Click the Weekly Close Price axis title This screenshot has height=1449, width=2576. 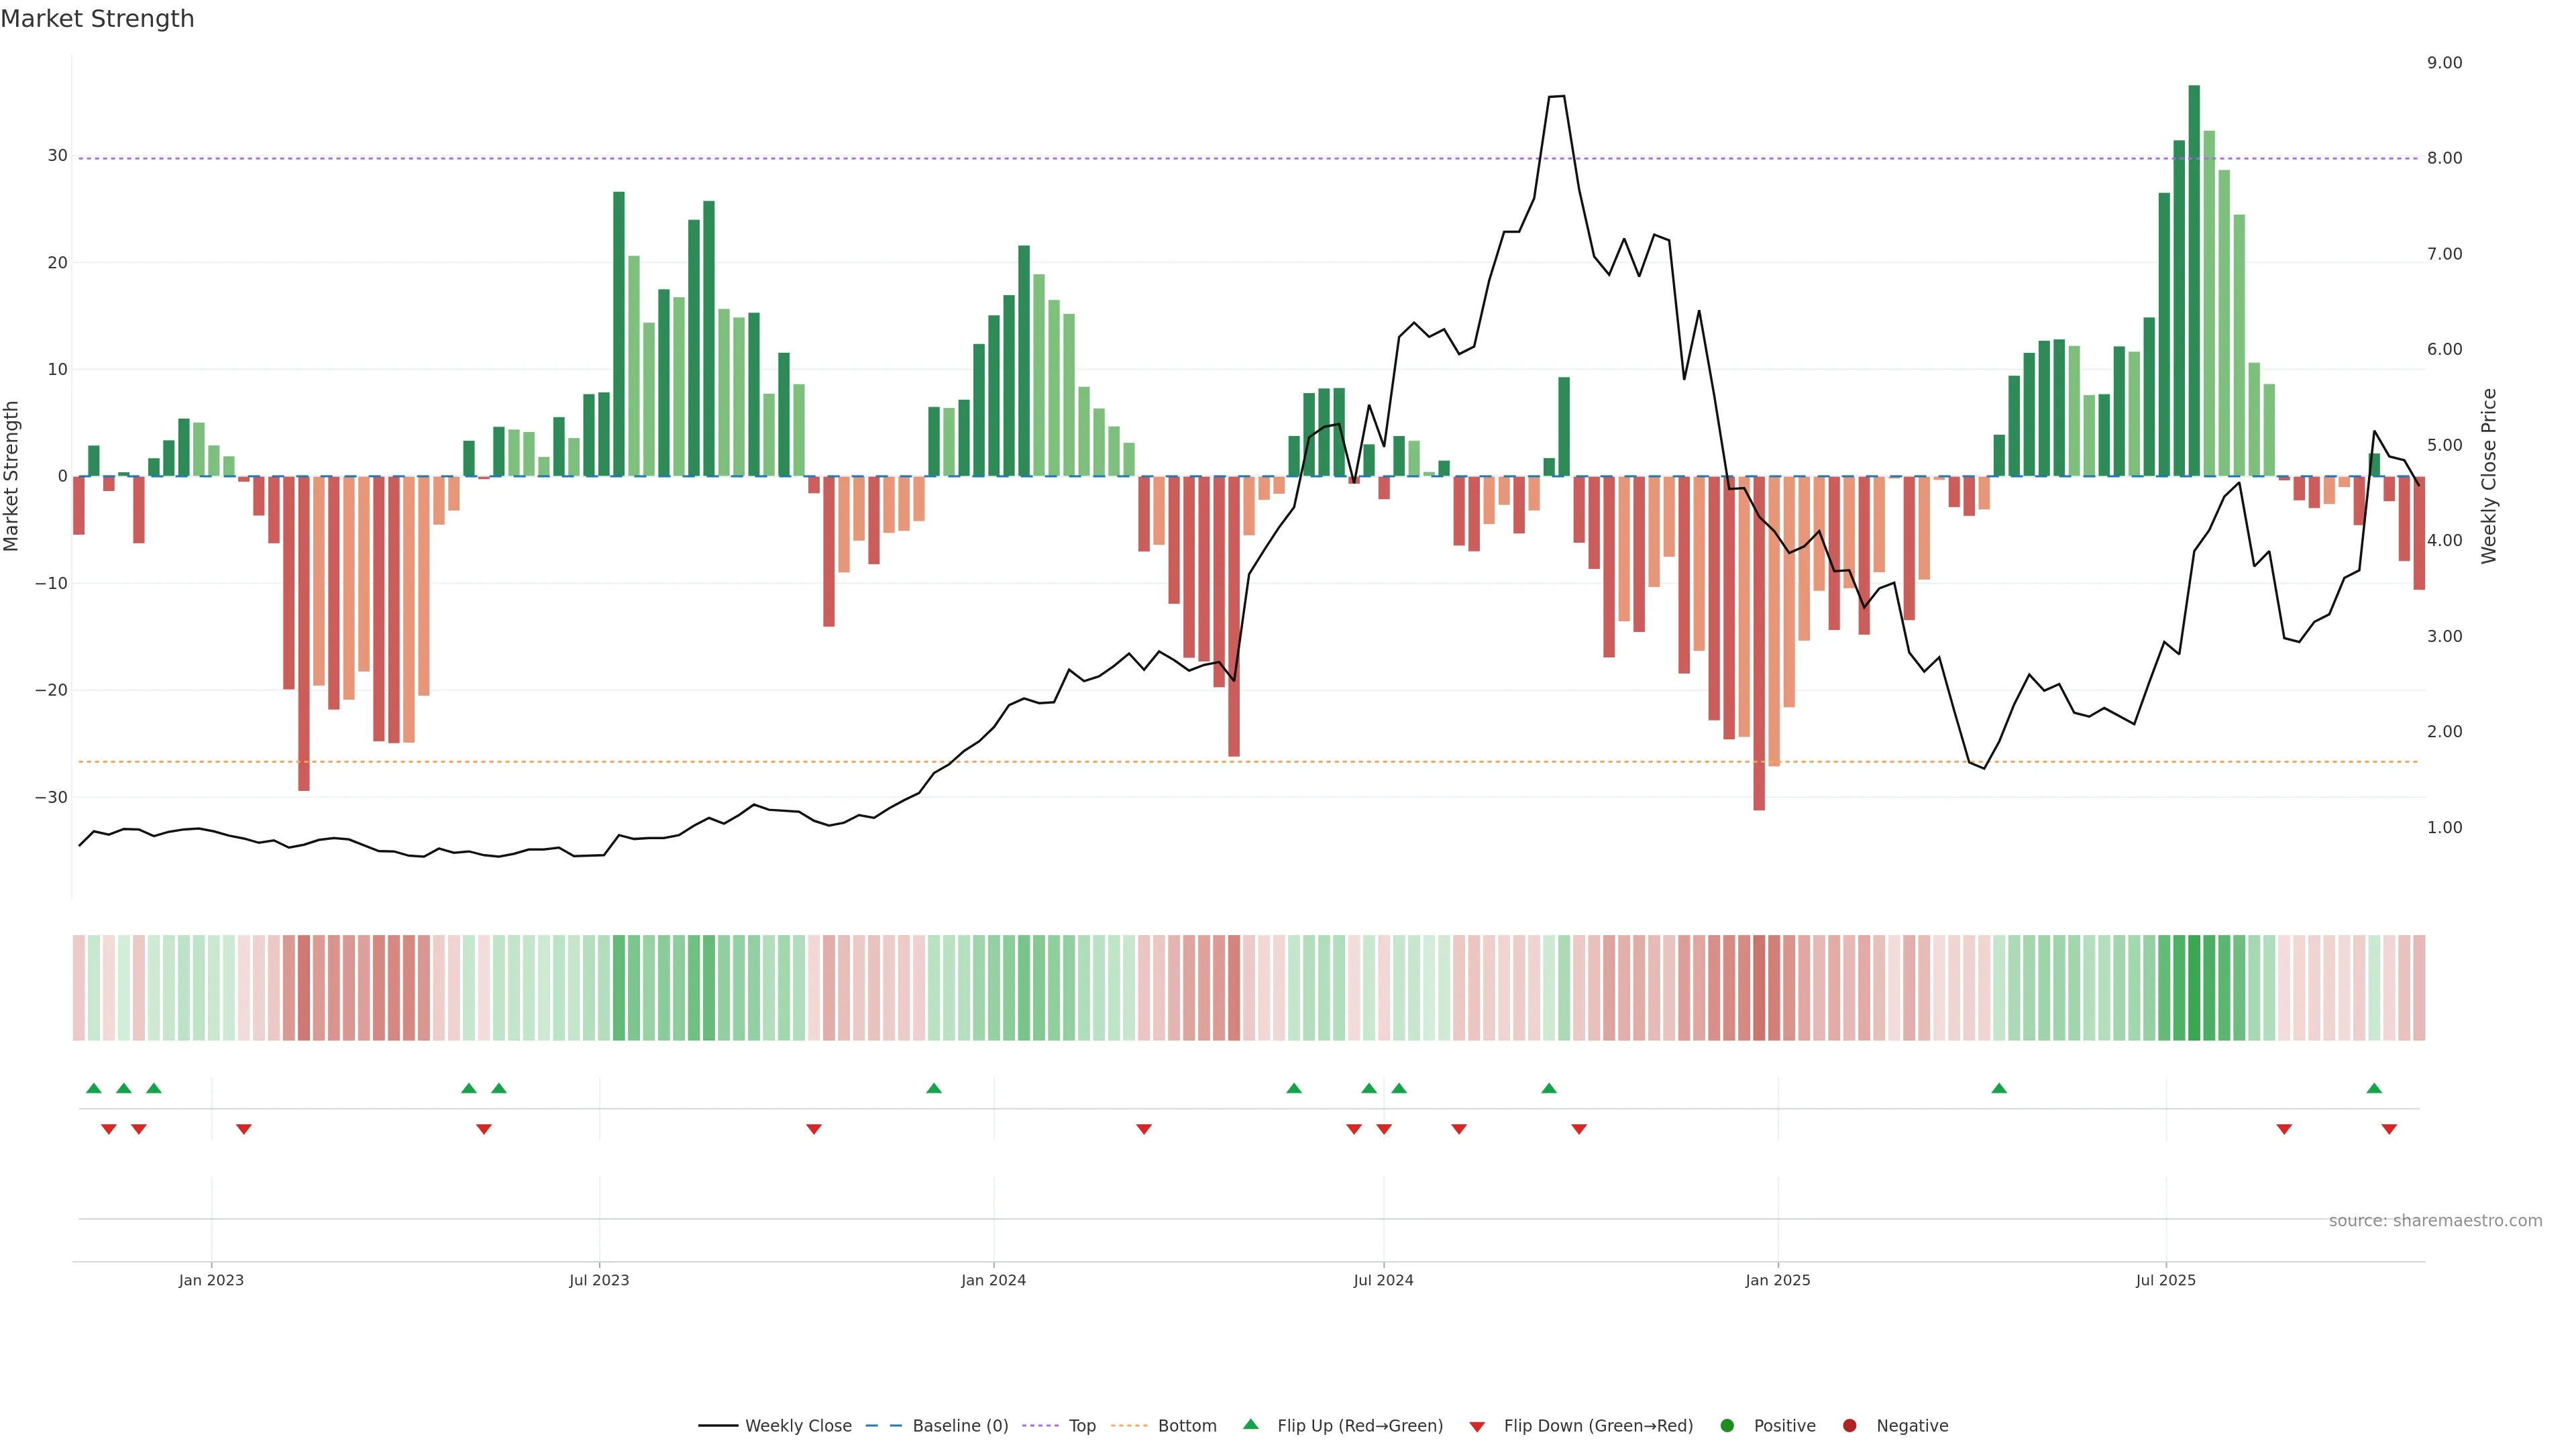pos(2489,476)
